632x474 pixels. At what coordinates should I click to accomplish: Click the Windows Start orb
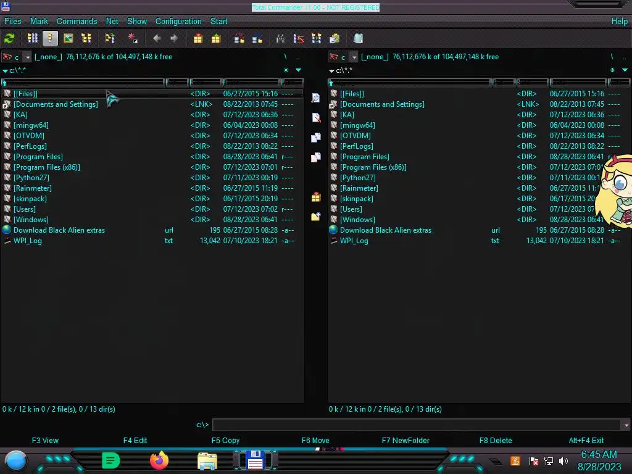click(x=16, y=460)
